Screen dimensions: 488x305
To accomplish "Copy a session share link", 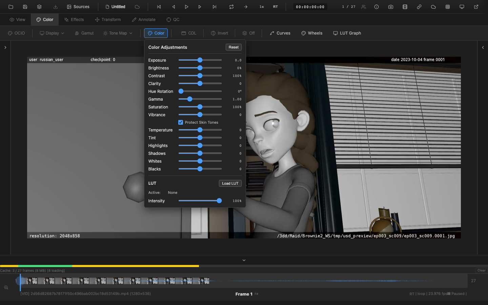I will click(x=419, y=6).
